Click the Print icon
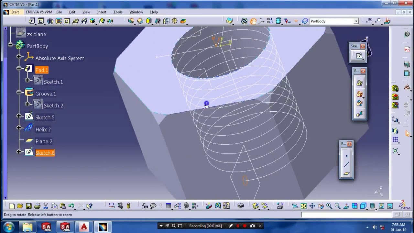Screen dimensions: 414x233 click(x=37, y=206)
